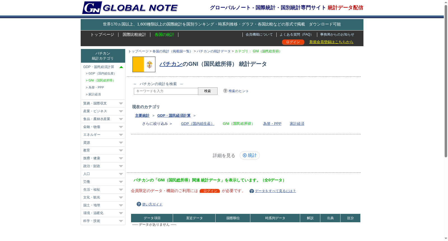Click the red ログイン button in header
Viewport: 448px width, 241px height.
(x=293, y=42)
